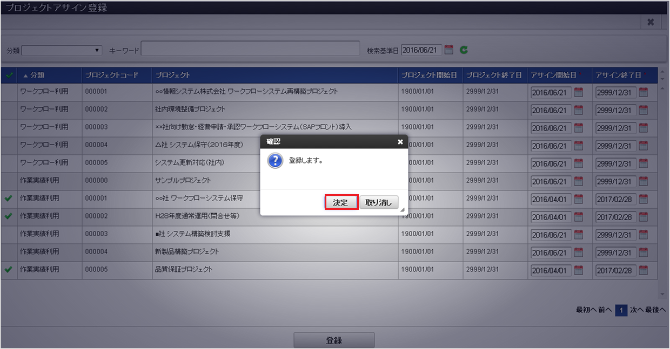Open assign-start calendar for システム更新対応(社内) row

click(579, 163)
